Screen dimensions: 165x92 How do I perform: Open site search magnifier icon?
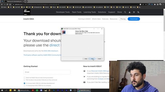[x=125, y=12]
